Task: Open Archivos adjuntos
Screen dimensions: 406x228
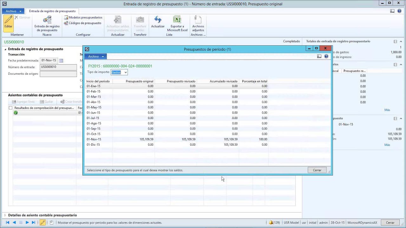Action: pos(198,24)
